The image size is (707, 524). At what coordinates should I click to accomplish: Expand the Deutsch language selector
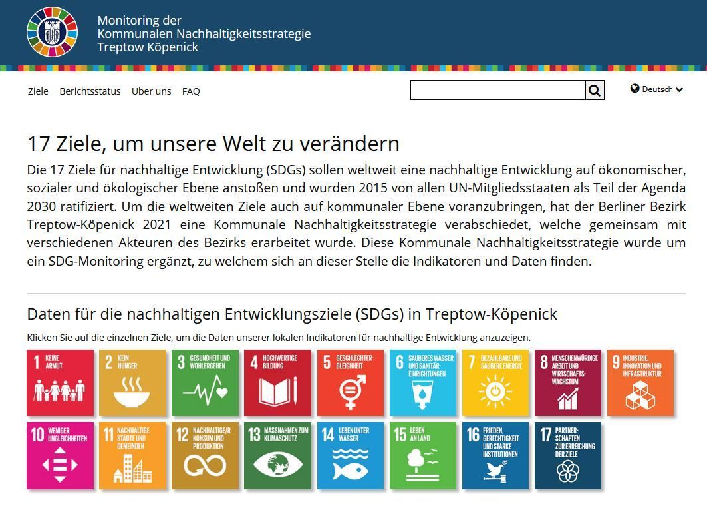pos(658,89)
